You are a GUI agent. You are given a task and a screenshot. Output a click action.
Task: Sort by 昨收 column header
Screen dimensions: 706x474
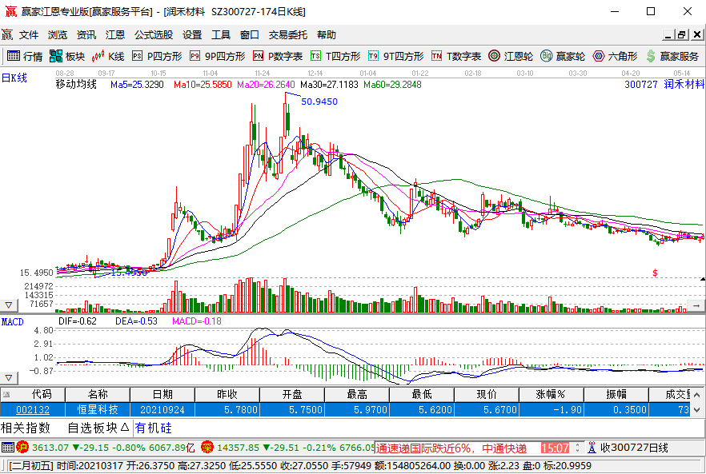(x=227, y=394)
